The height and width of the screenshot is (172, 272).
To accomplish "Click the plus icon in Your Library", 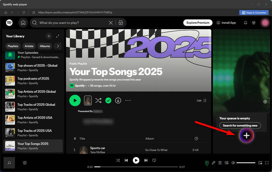I will [x=49, y=36].
